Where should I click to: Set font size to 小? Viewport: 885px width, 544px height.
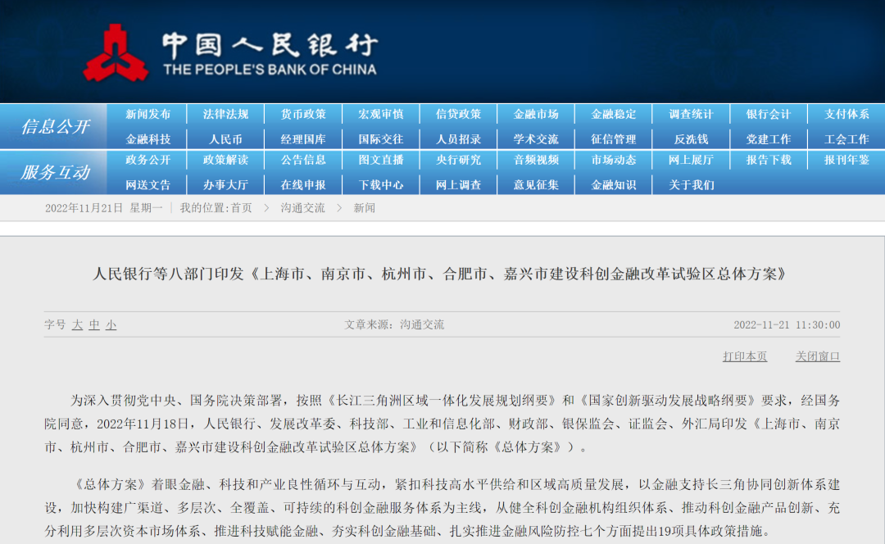click(x=111, y=324)
